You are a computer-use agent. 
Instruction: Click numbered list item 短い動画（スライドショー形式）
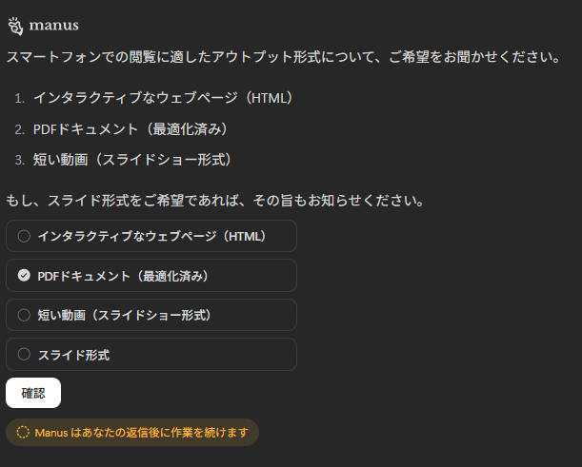coord(132,160)
